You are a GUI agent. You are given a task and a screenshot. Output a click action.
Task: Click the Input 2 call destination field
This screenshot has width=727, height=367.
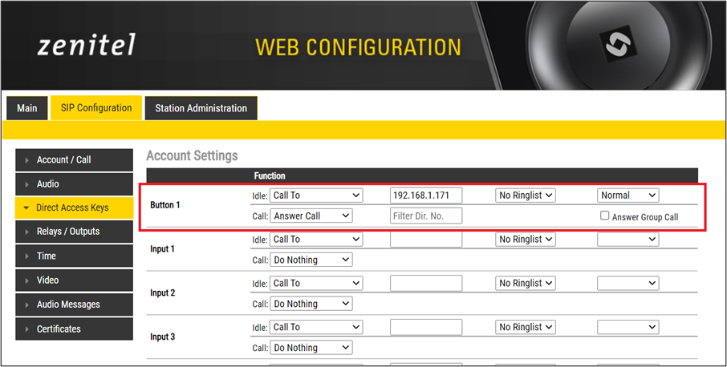[x=426, y=283]
